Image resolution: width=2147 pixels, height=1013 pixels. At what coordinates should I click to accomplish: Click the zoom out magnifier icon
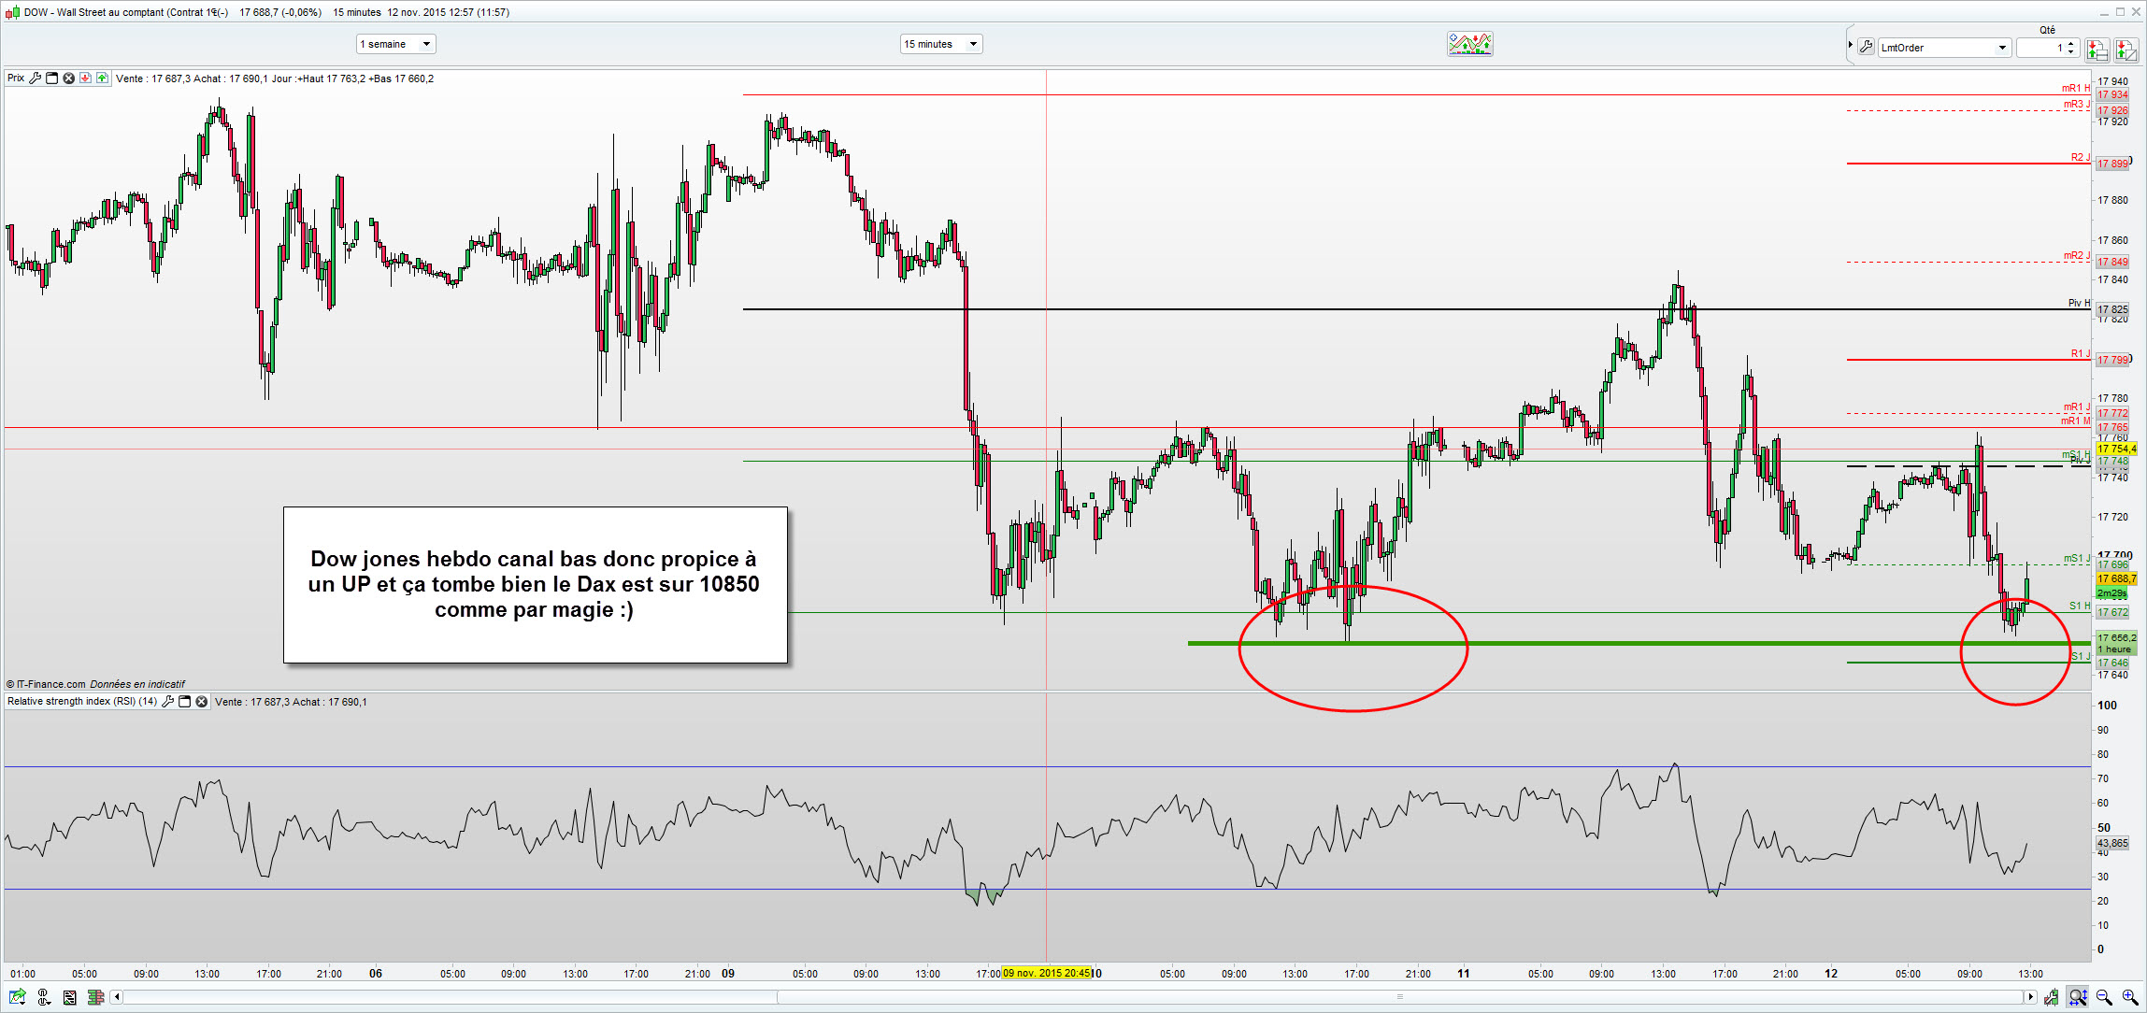coord(2104,998)
